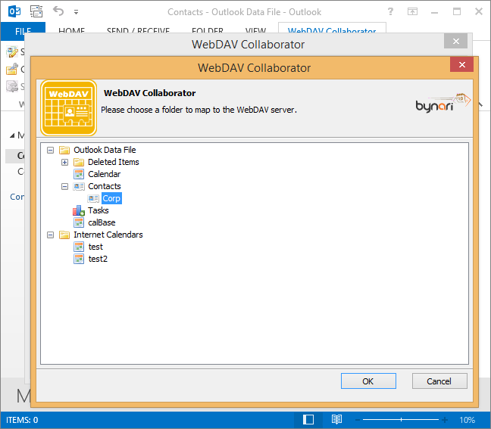Viewport: 491px width, 429px height.
Task: Click the Deleted Items folder icon
Action: [79, 162]
